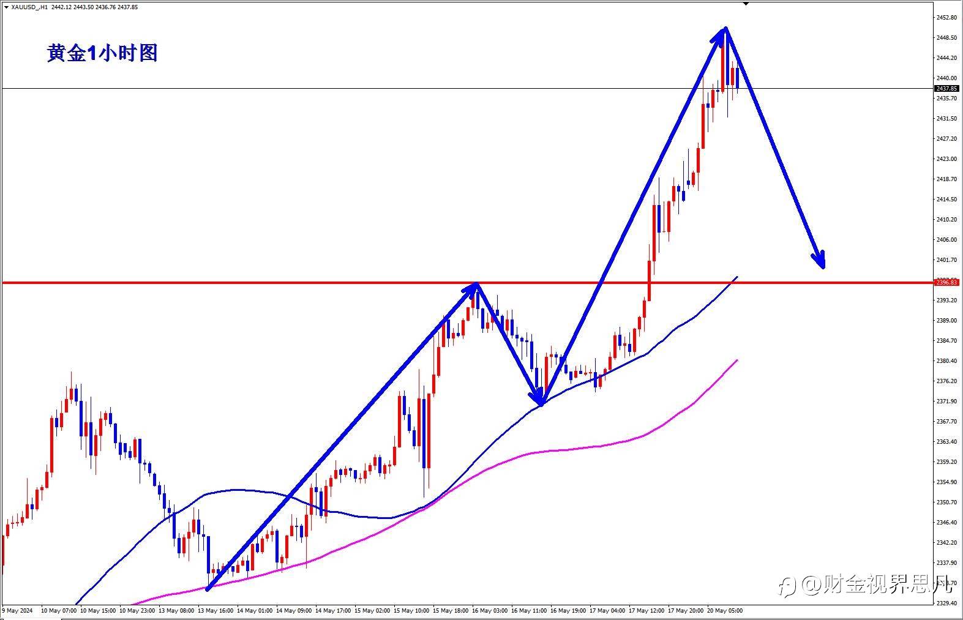Click the blue arrowhead at the chart peak
The width and height of the screenshot is (963, 620).
pyautogui.click(x=721, y=34)
